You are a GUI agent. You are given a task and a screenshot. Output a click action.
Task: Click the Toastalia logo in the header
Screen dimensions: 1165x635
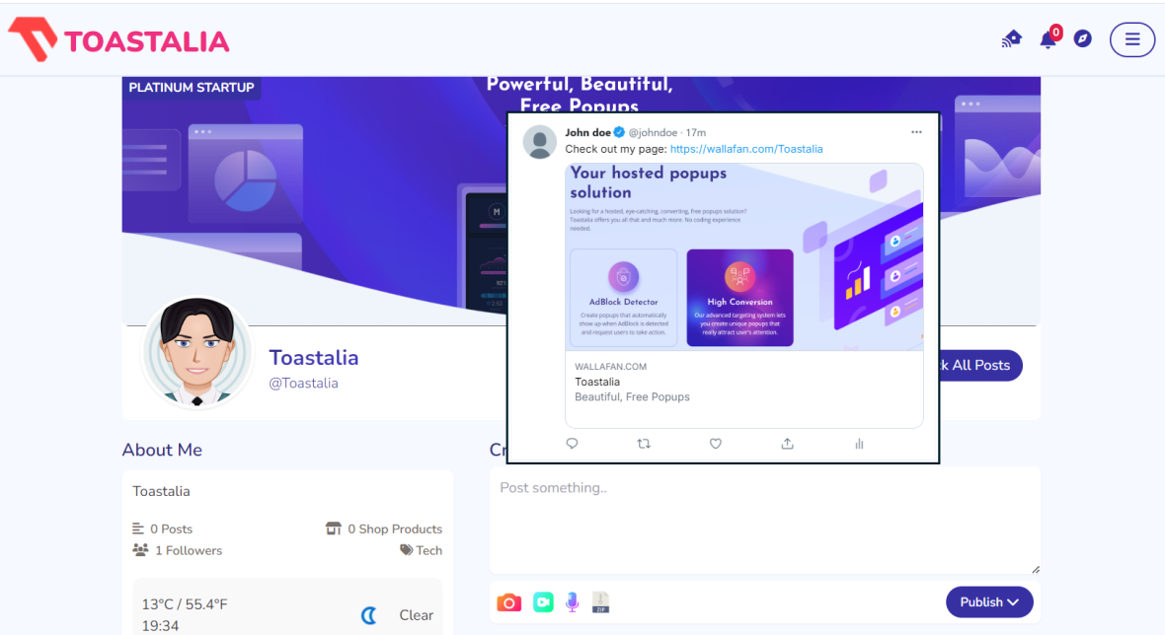coord(118,40)
